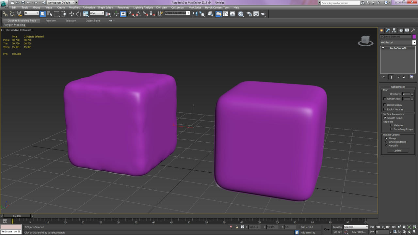
Task: Select the When Rendering radio button
Action: tap(386, 142)
